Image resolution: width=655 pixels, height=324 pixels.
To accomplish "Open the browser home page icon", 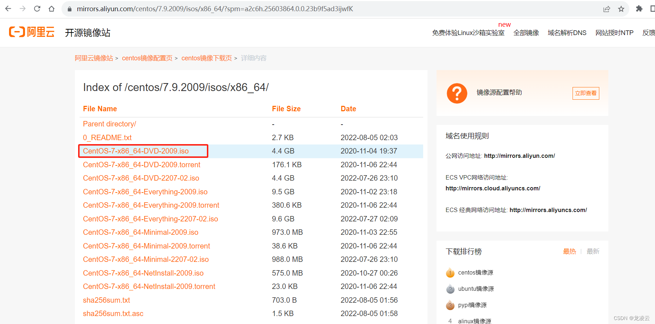I will click(x=51, y=9).
